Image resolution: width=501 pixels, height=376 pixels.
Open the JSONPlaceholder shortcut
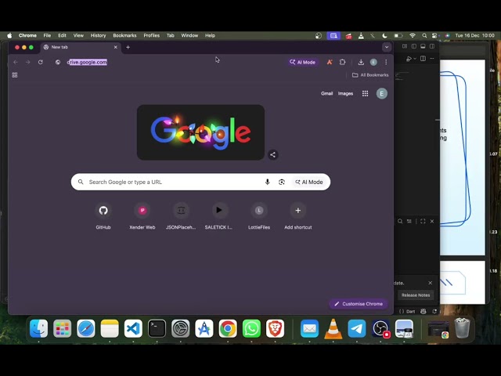tap(181, 215)
